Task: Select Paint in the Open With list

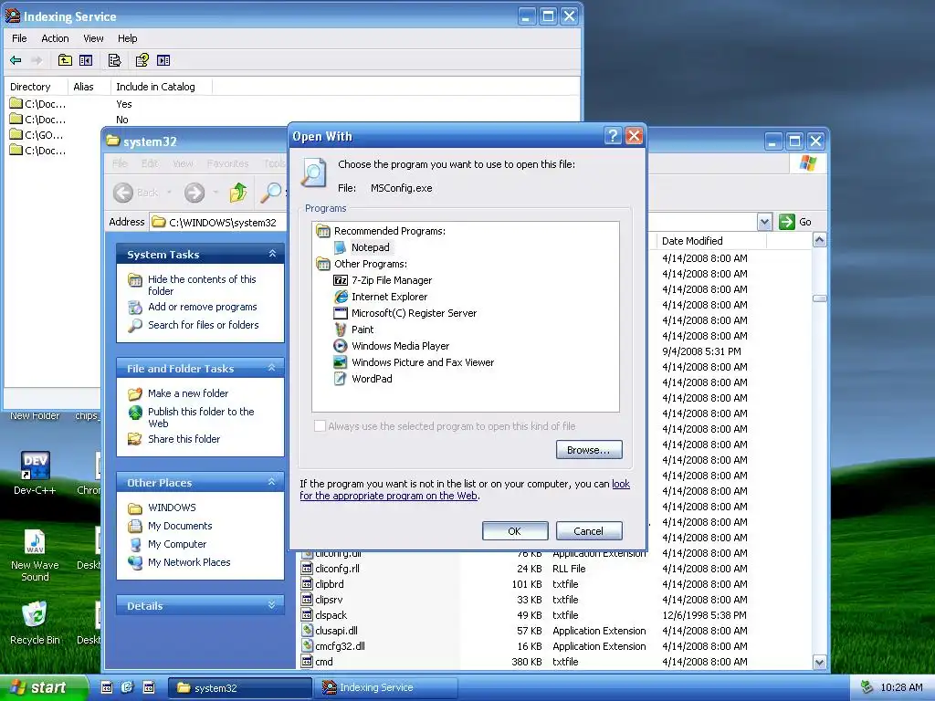Action: coord(362,330)
